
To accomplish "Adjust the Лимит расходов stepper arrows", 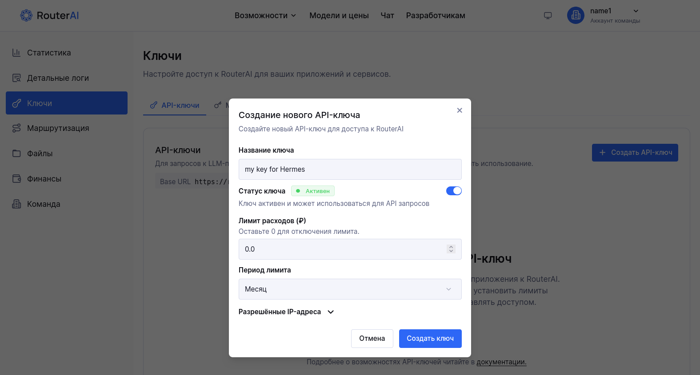I will tap(451, 249).
